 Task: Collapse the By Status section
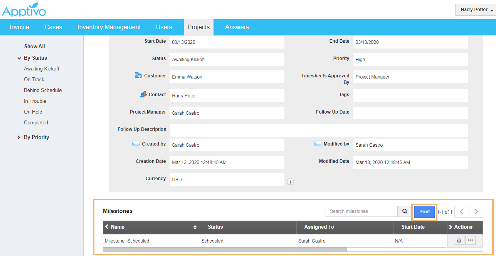(19, 58)
